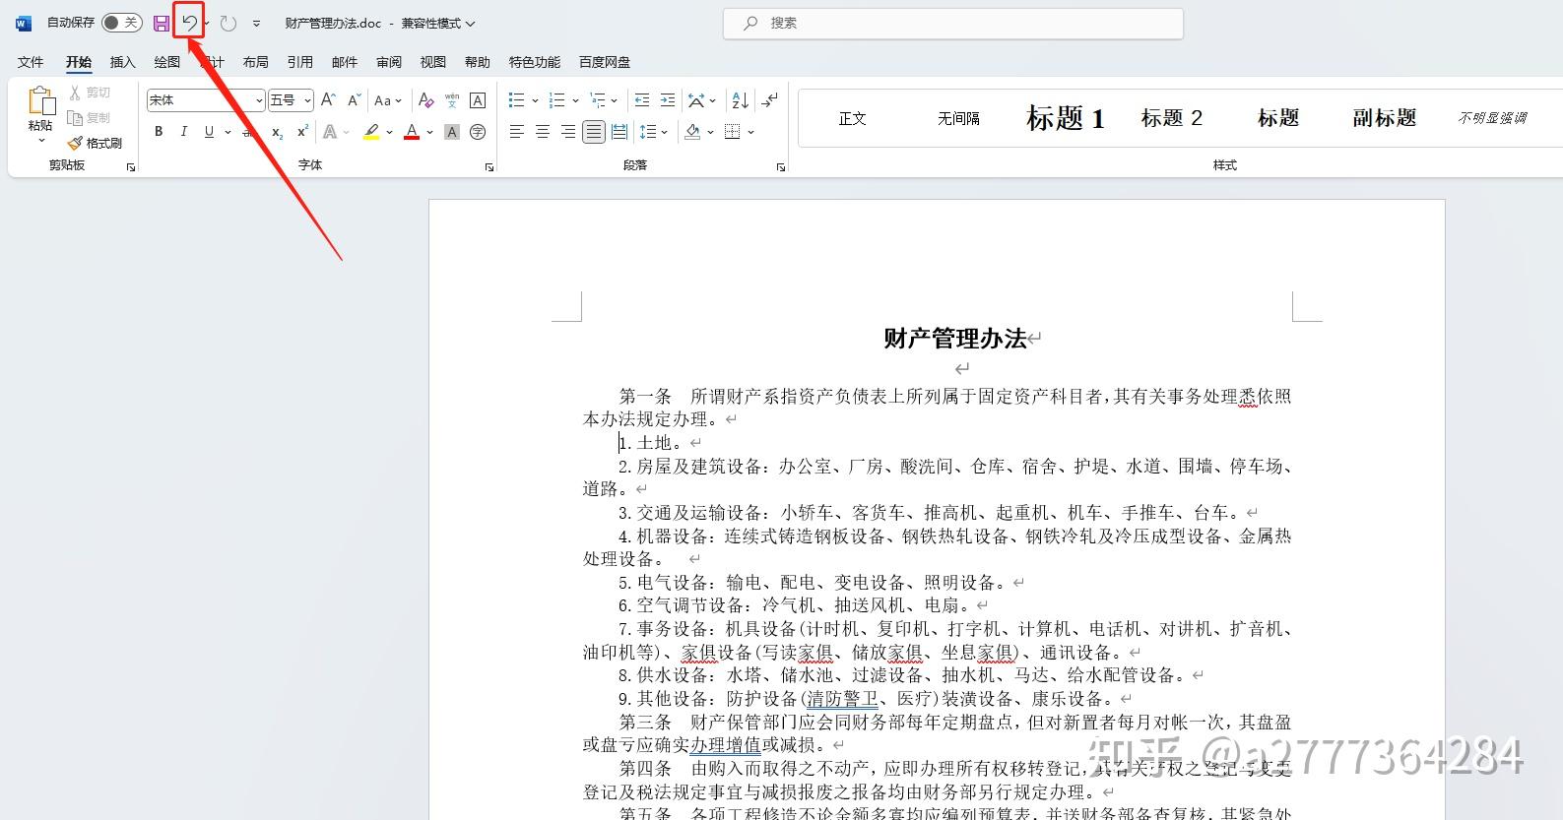The image size is (1563, 820).
Task: Select the Format Painter tool
Action: (95, 143)
